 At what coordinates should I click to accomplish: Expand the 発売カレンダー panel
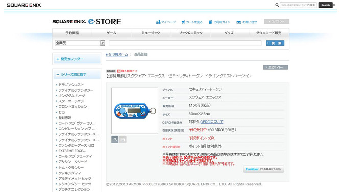pos(77,59)
